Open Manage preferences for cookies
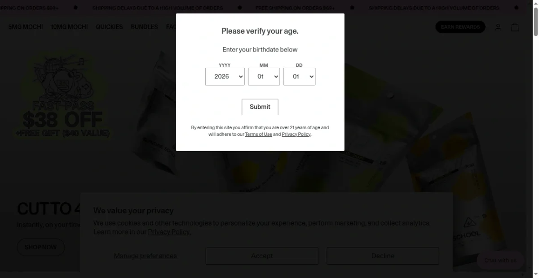 click(x=145, y=256)
